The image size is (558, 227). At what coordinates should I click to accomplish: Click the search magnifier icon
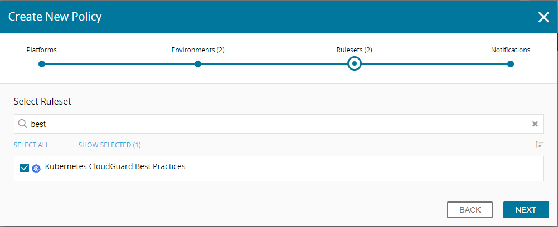click(x=22, y=124)
